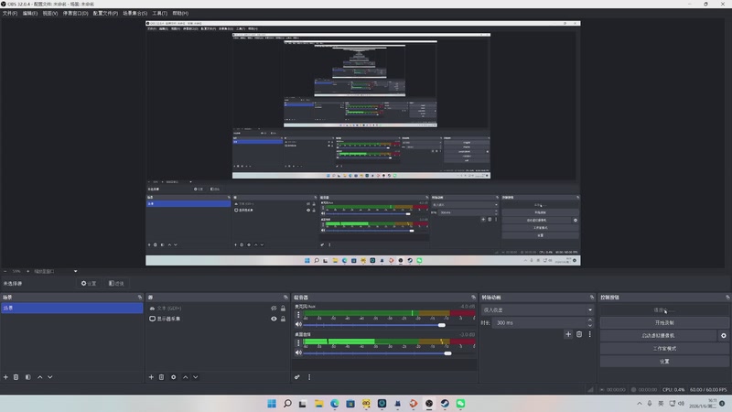Open source properties gear in Sources dock
Screen dimensions: 732x412
coord(173,377)
